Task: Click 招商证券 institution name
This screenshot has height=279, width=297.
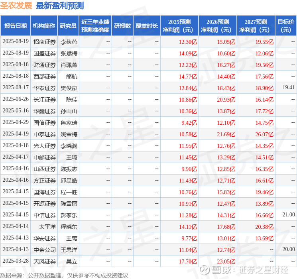Action: 45,42
